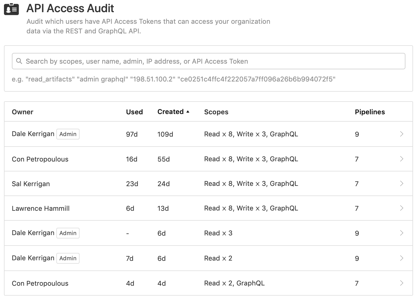Select owner name Sal Kerrigan
419x301 pixels.
pyautogui.click(x=31, y=184)
